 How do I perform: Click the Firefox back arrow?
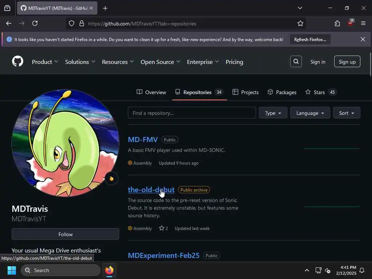(9, 24)
